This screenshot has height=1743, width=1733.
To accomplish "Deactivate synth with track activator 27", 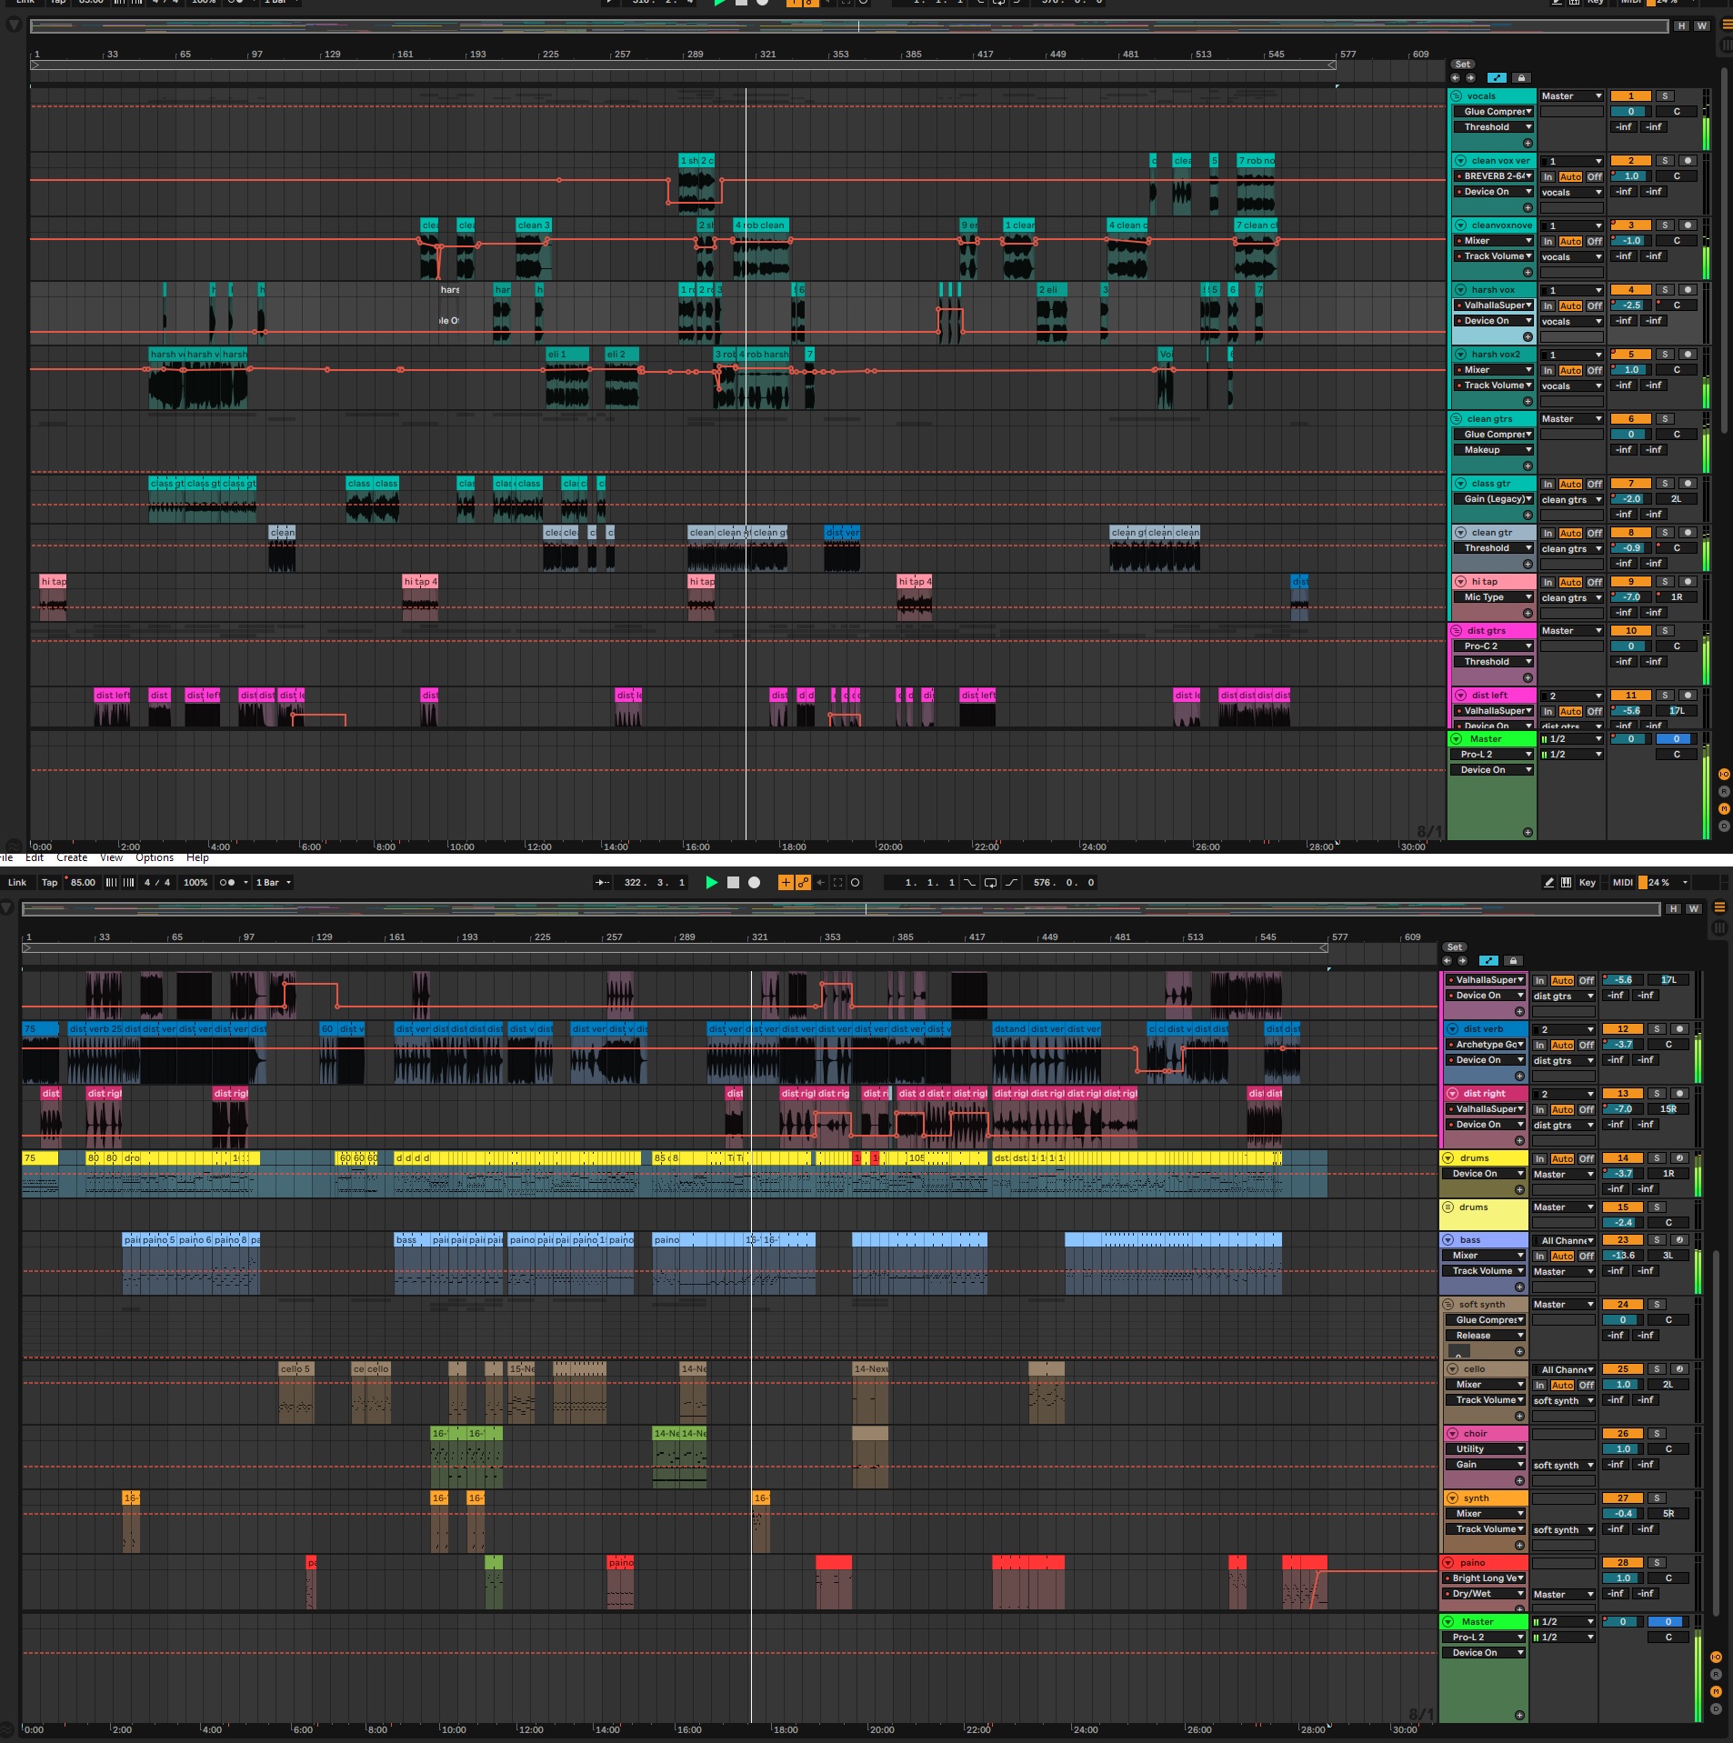I will (x=1623, y=1498).
